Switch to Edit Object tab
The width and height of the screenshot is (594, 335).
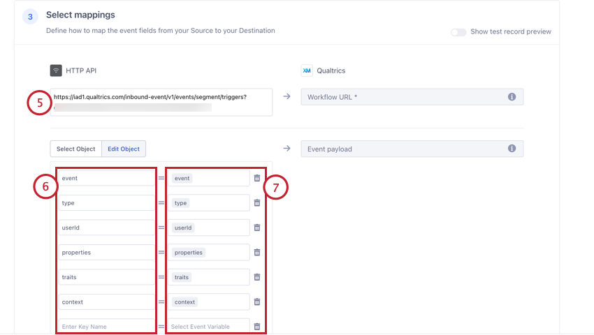pyautogui.click(x=123, y=149)
